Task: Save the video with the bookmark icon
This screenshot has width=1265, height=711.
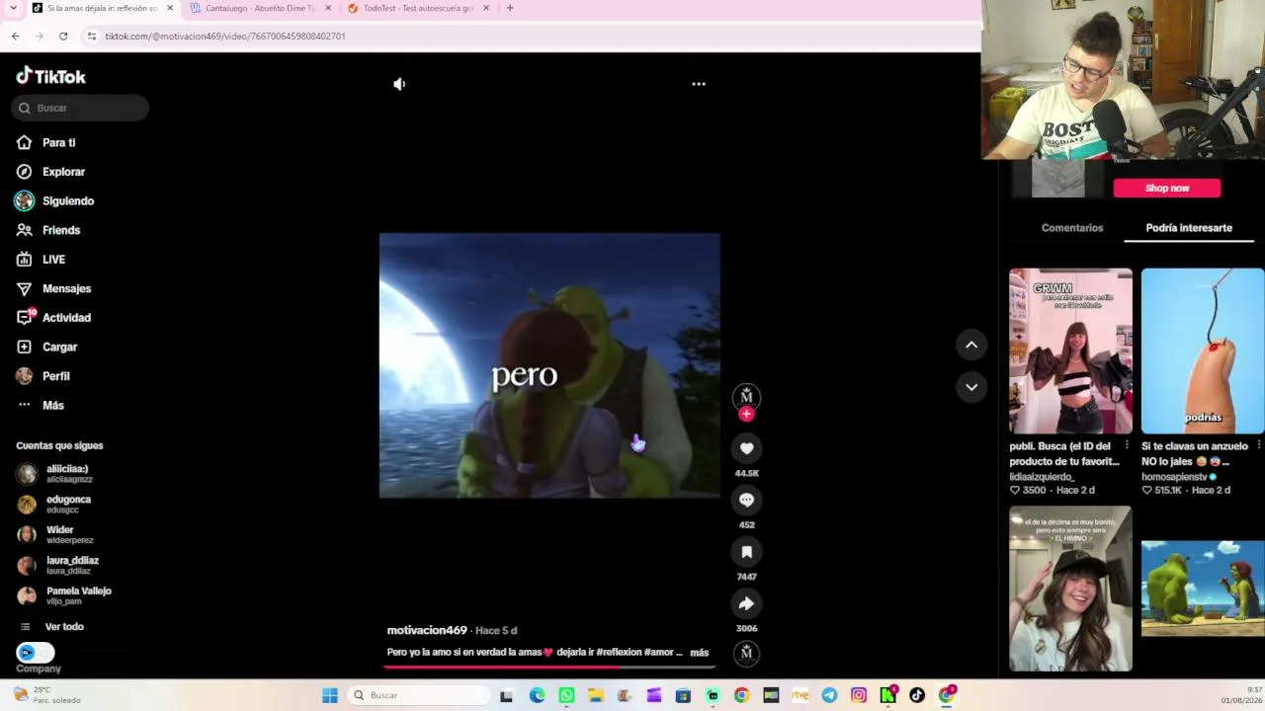Action: [x=746, y=552]
